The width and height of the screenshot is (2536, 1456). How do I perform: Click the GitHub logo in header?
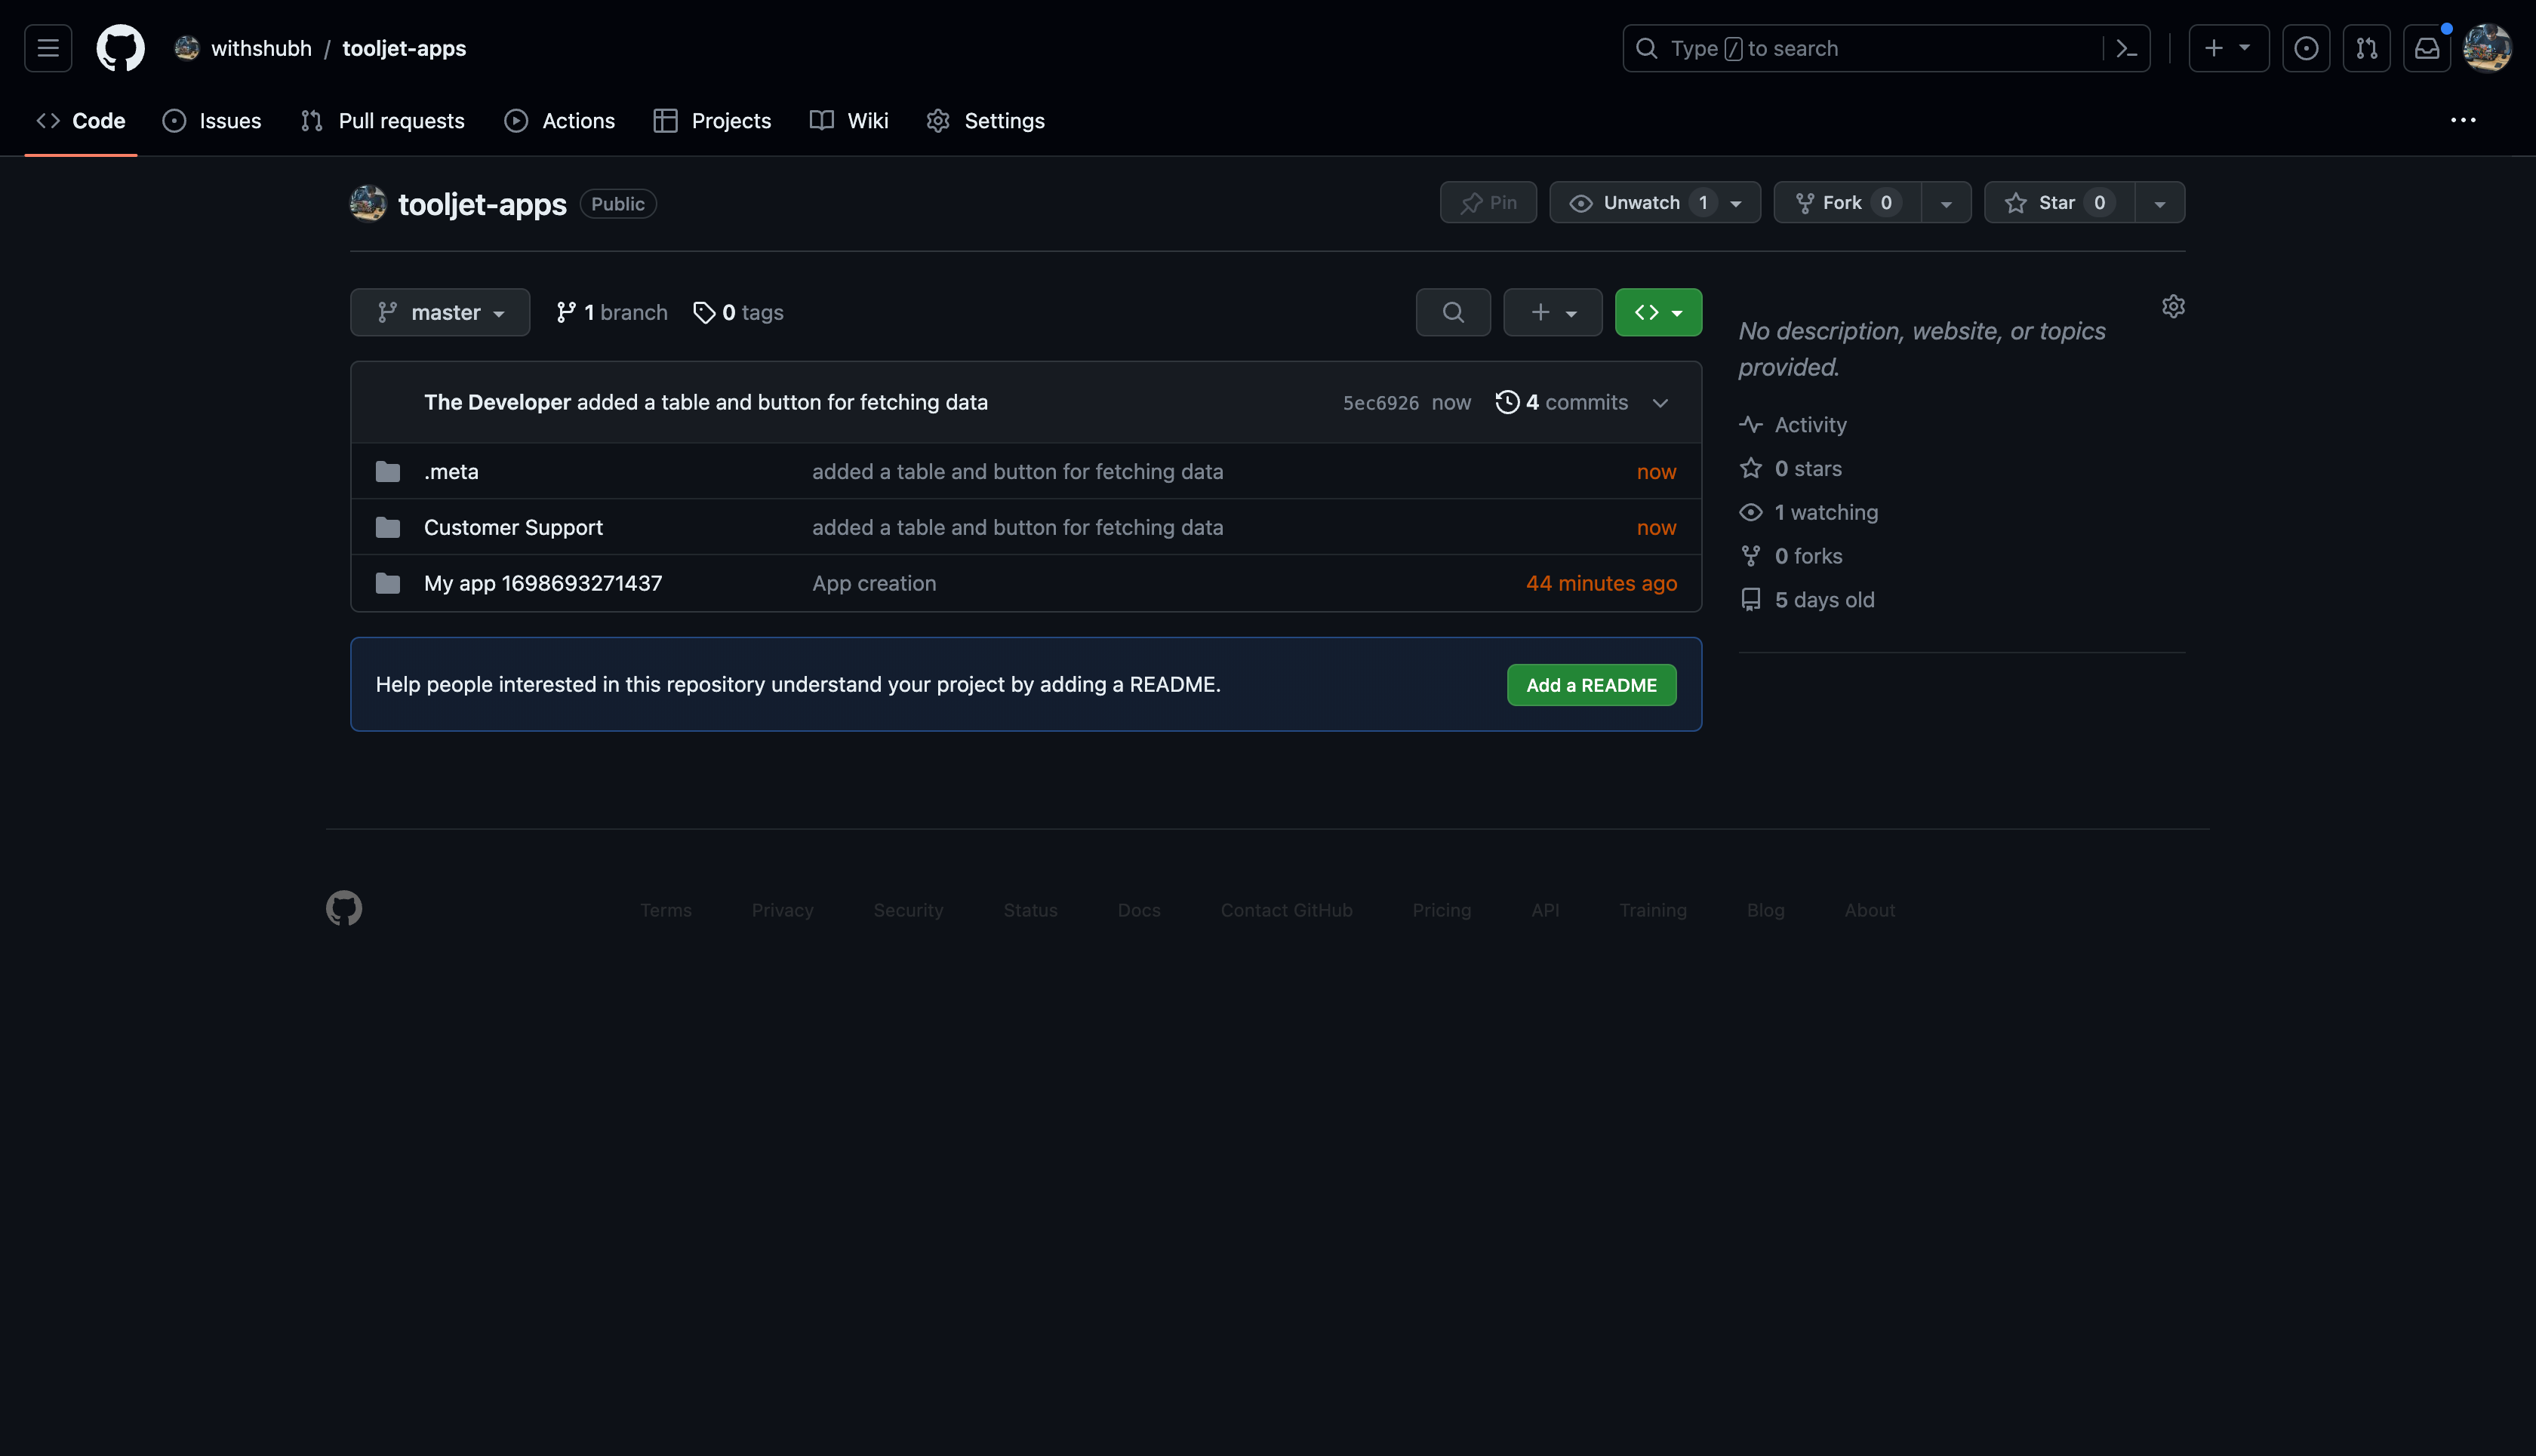(120, 48)
